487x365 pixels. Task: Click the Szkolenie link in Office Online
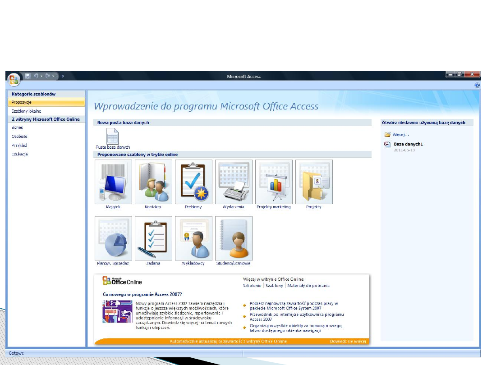click(x=252, y=286)
